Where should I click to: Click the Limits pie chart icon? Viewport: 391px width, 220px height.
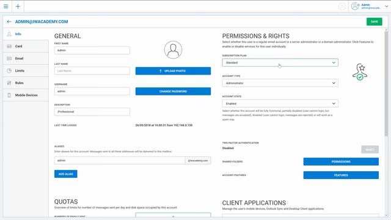[x=9, y=71]
